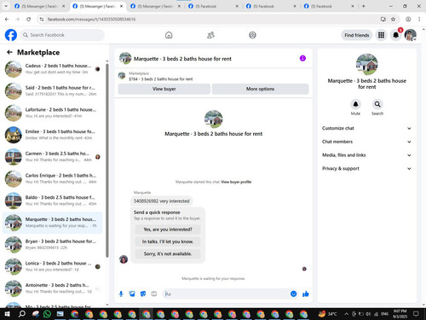Open the Cadeus 2 beds 1 baths chat

coord(53,69)
